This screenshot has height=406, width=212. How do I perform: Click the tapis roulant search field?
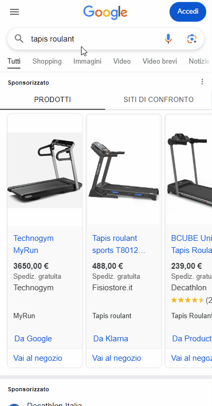coord(93,39)
